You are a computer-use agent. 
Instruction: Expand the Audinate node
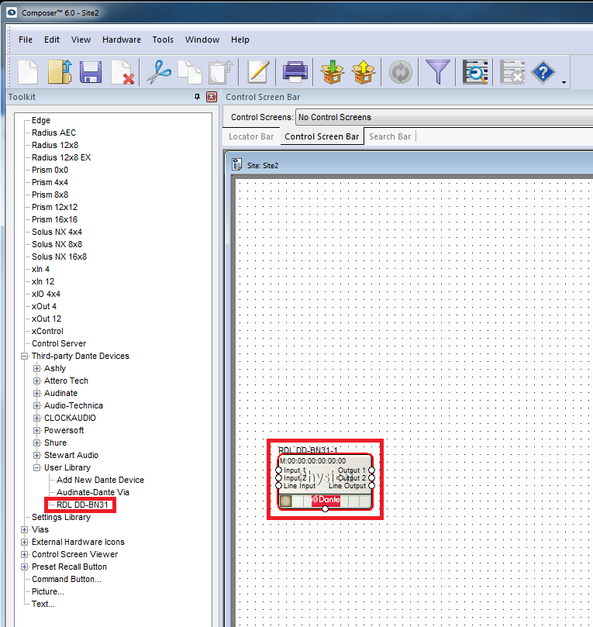(36, 393)
